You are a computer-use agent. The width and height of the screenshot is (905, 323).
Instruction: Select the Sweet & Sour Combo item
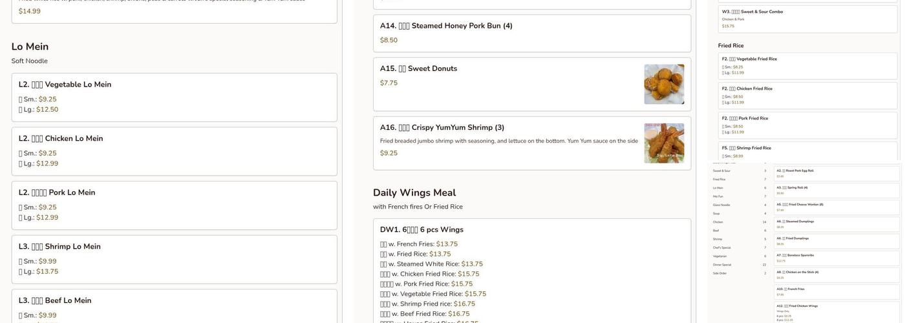coord(807,19)
